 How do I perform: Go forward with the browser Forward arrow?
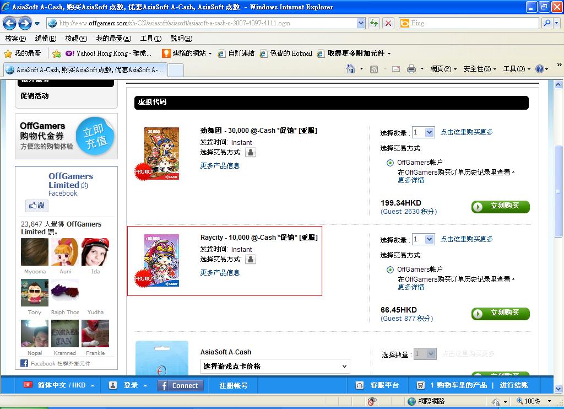tap(25, 23)
